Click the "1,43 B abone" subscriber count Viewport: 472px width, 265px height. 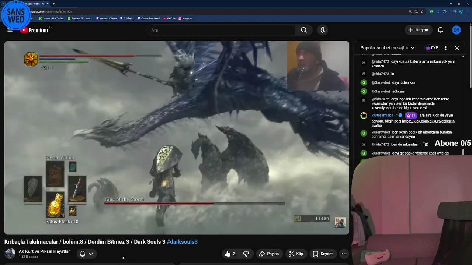point(28,257)
